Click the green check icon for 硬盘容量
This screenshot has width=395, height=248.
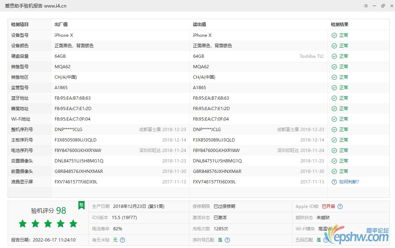[x=334, y=56]
